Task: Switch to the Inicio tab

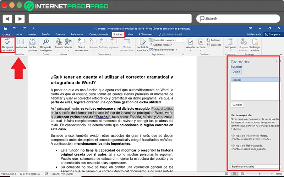Action: (x=19, y=34)
